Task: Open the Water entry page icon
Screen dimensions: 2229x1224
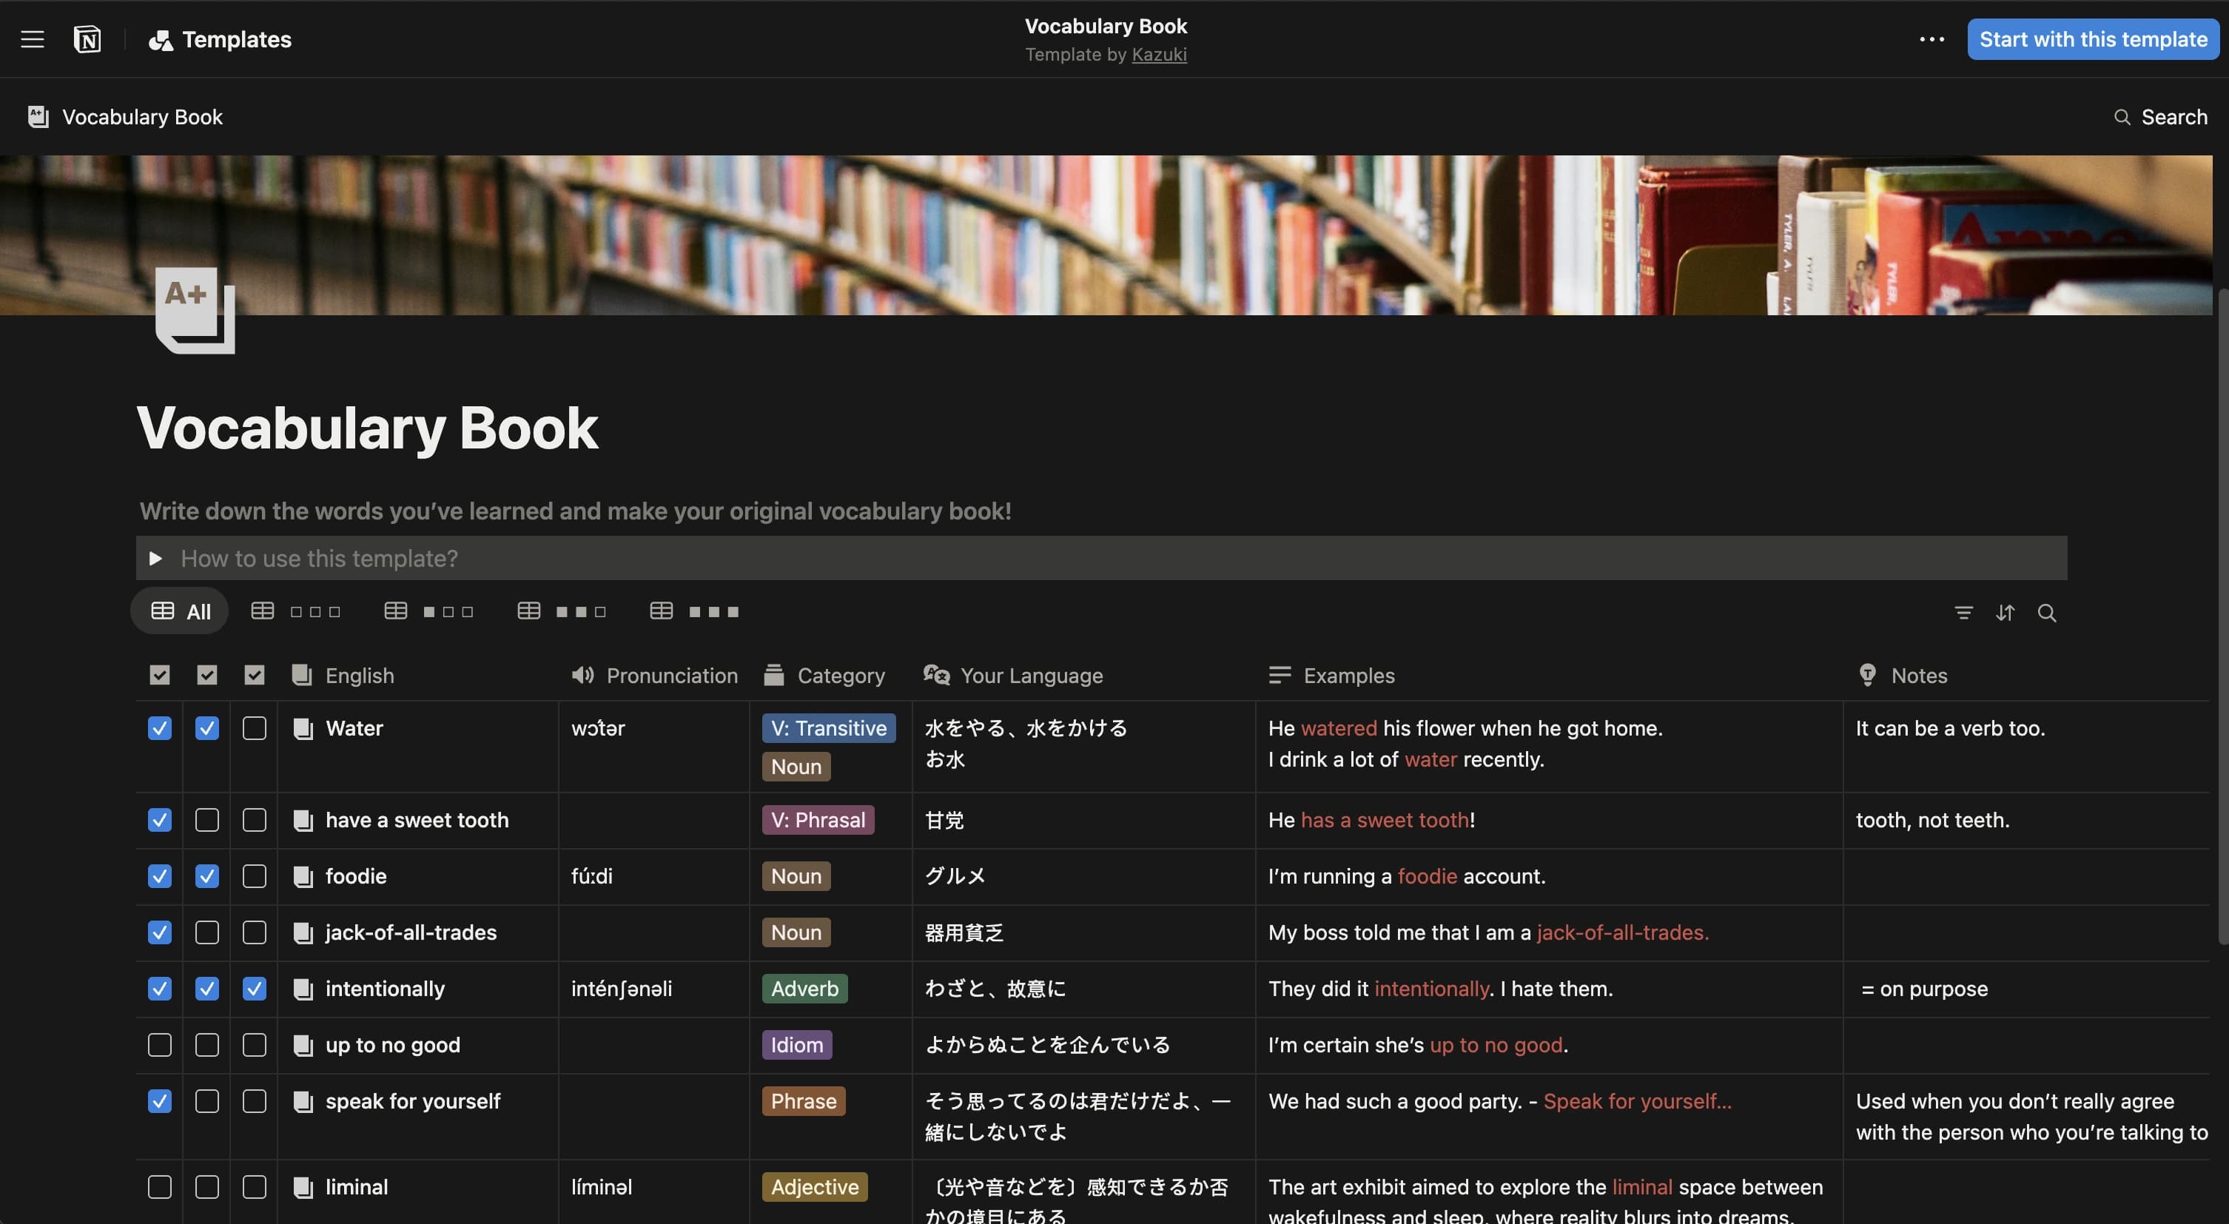Action: 303,728
